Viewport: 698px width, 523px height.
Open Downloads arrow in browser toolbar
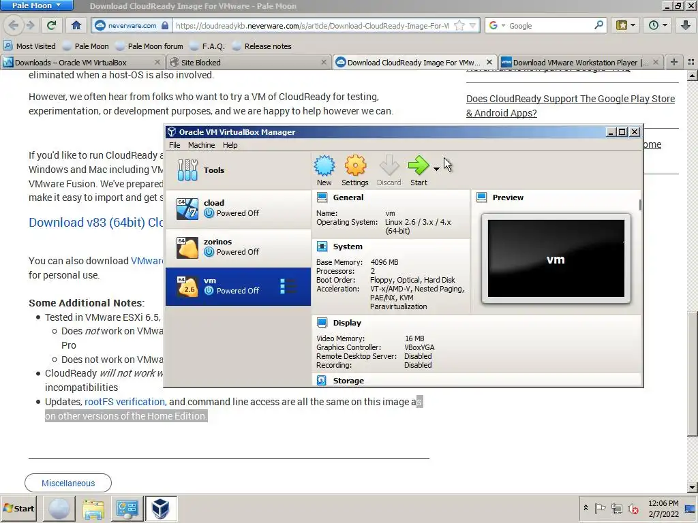point(686,25)
